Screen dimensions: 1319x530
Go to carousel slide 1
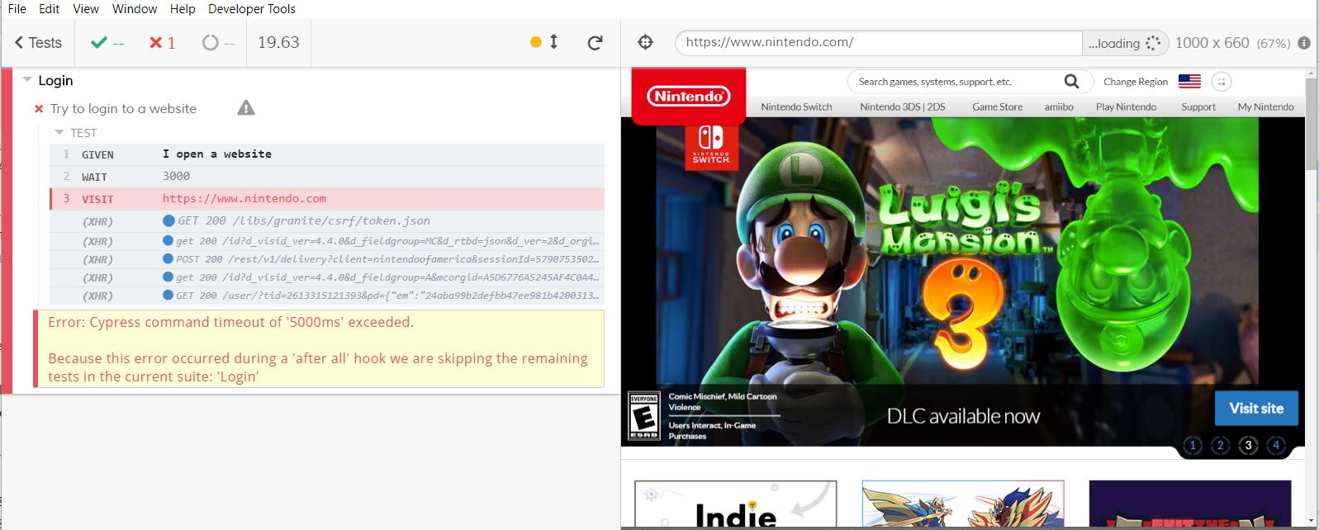click(x=1193, y=445)
